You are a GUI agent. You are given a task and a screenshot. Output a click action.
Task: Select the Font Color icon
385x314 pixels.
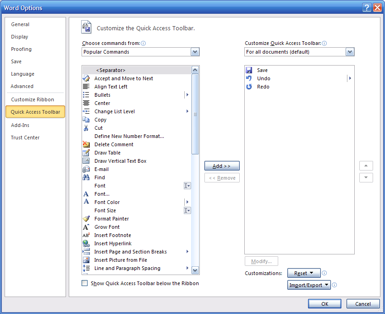[x=86, y=202]
